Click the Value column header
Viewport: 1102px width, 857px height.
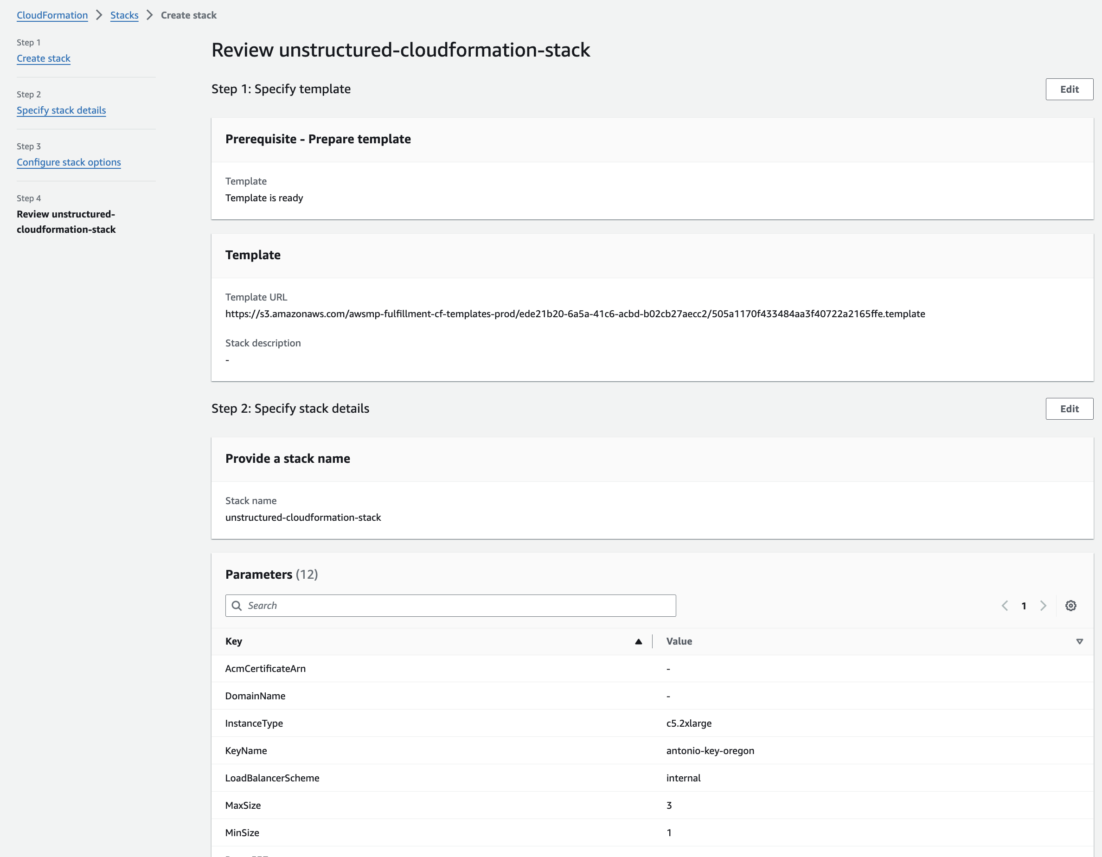[679, 641]
